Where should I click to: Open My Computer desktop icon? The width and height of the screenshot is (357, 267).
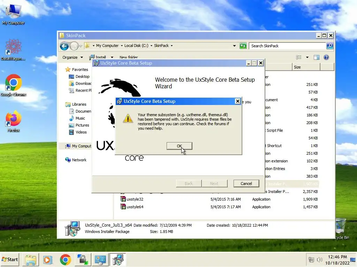13,14
